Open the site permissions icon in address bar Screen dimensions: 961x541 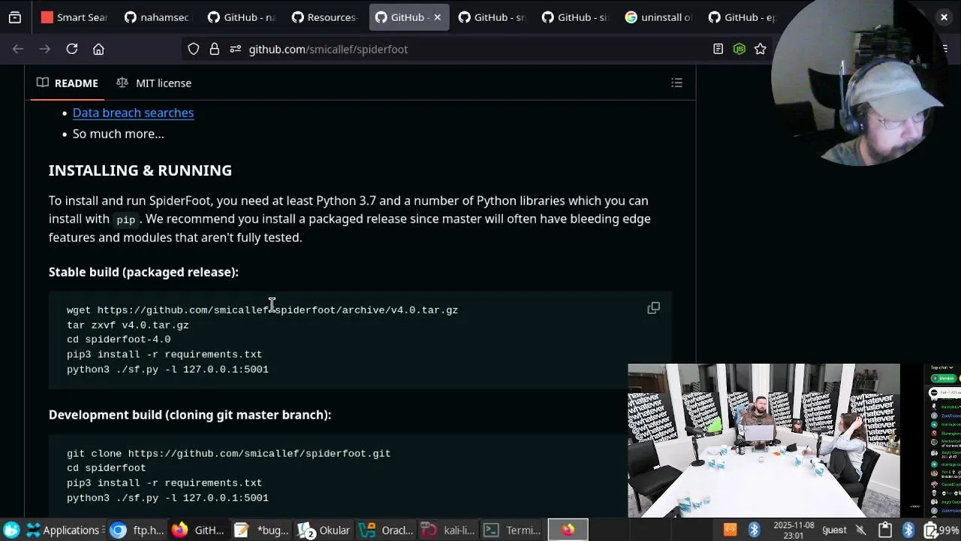pos(235,49)
